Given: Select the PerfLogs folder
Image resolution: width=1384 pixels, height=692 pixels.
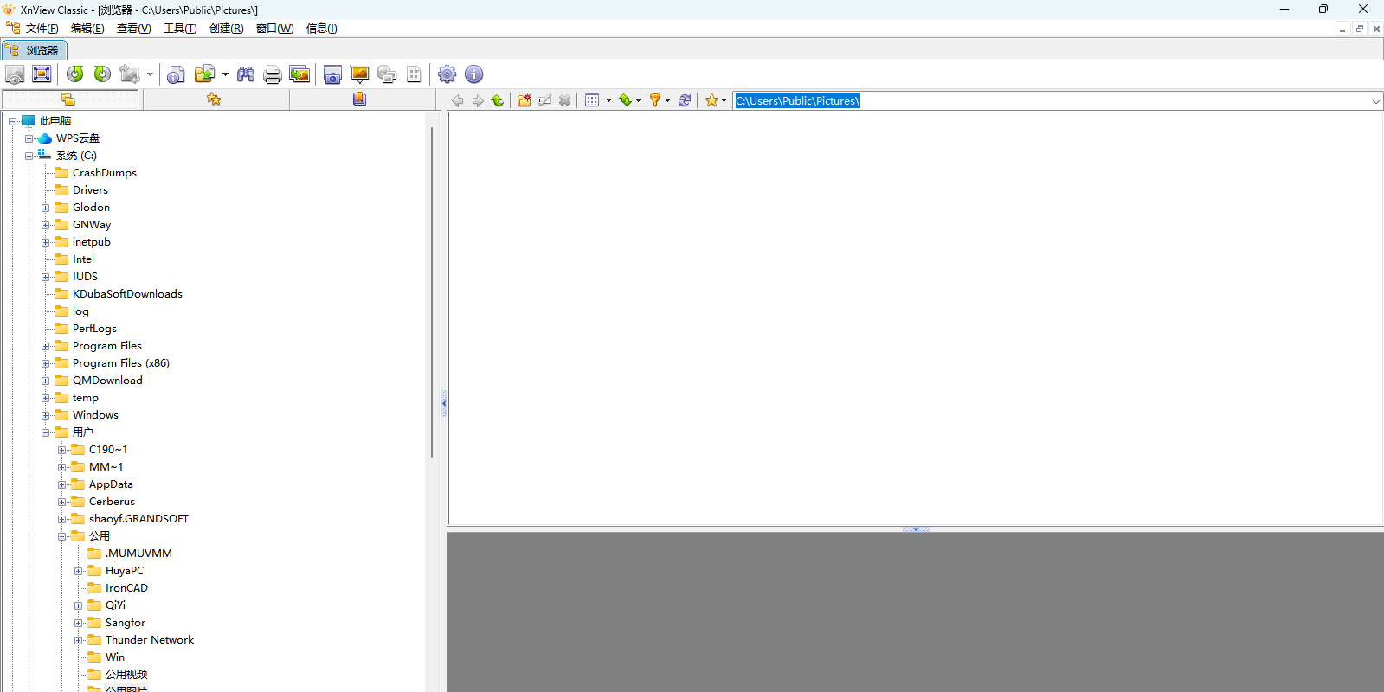Looking at the screenshot, I should point(94,329).
